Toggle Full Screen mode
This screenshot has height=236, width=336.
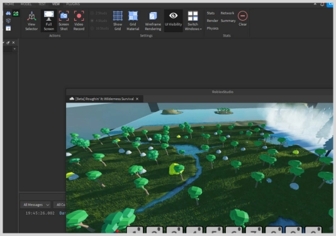49,21
